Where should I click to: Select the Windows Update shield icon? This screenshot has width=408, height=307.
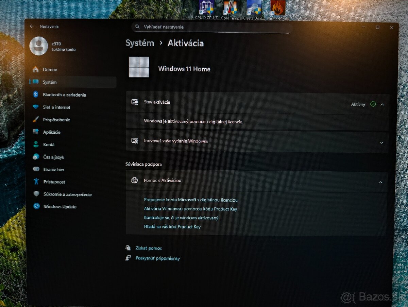[37, 206]
